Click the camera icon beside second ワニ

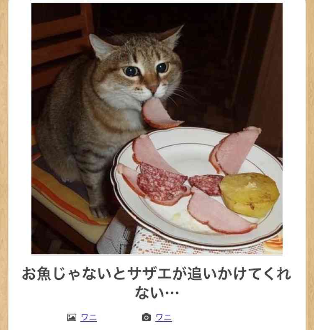[146, 317]
